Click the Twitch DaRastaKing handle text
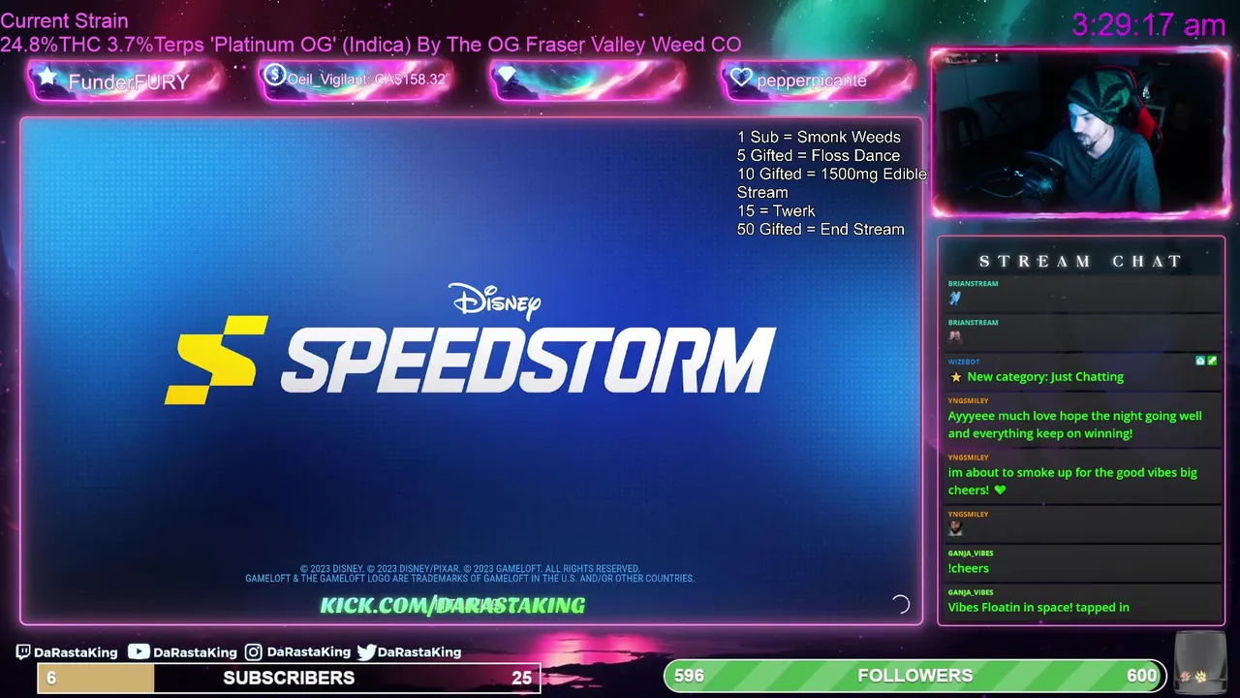 pyautogui.click(x=76, y=652)
